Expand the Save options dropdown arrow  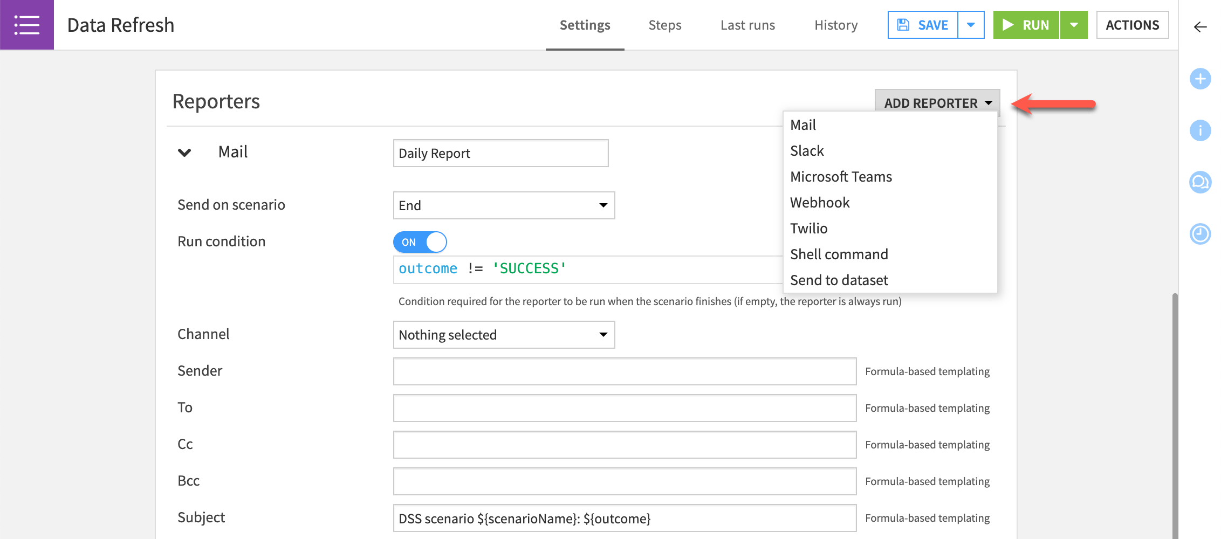(971, 25)
